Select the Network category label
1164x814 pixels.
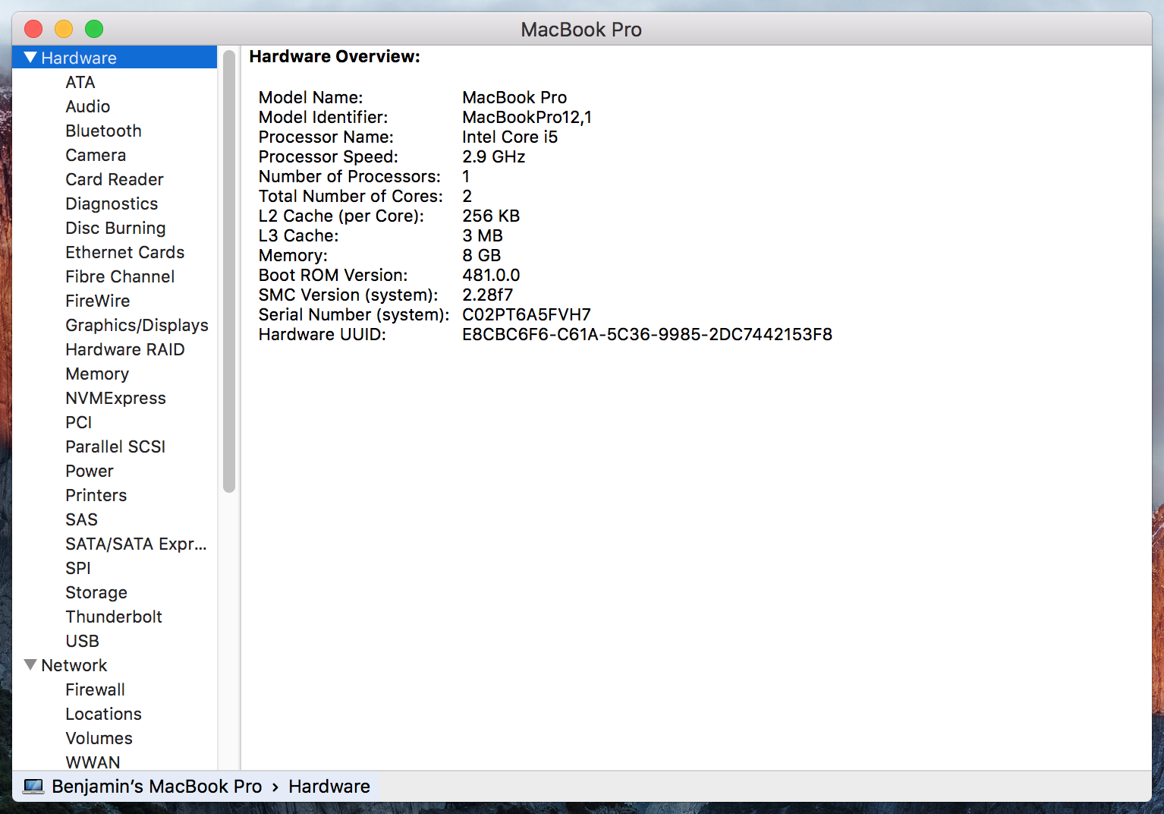[x=74, y=665]
